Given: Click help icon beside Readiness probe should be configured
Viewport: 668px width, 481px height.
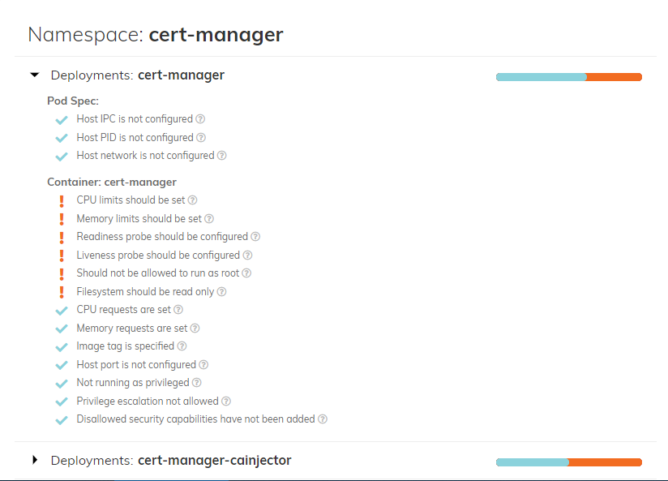Looking at the screenshot, I should click(255, 236).
